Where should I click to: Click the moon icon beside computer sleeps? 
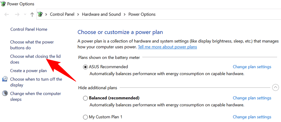tap(5, 93)
